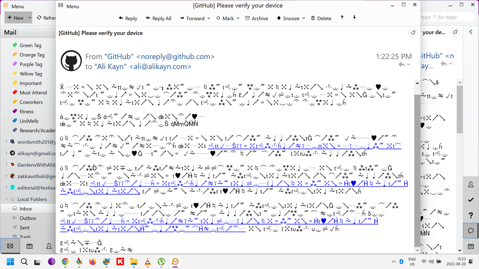Archive the GitHub verification email

(x=256, y=18)
